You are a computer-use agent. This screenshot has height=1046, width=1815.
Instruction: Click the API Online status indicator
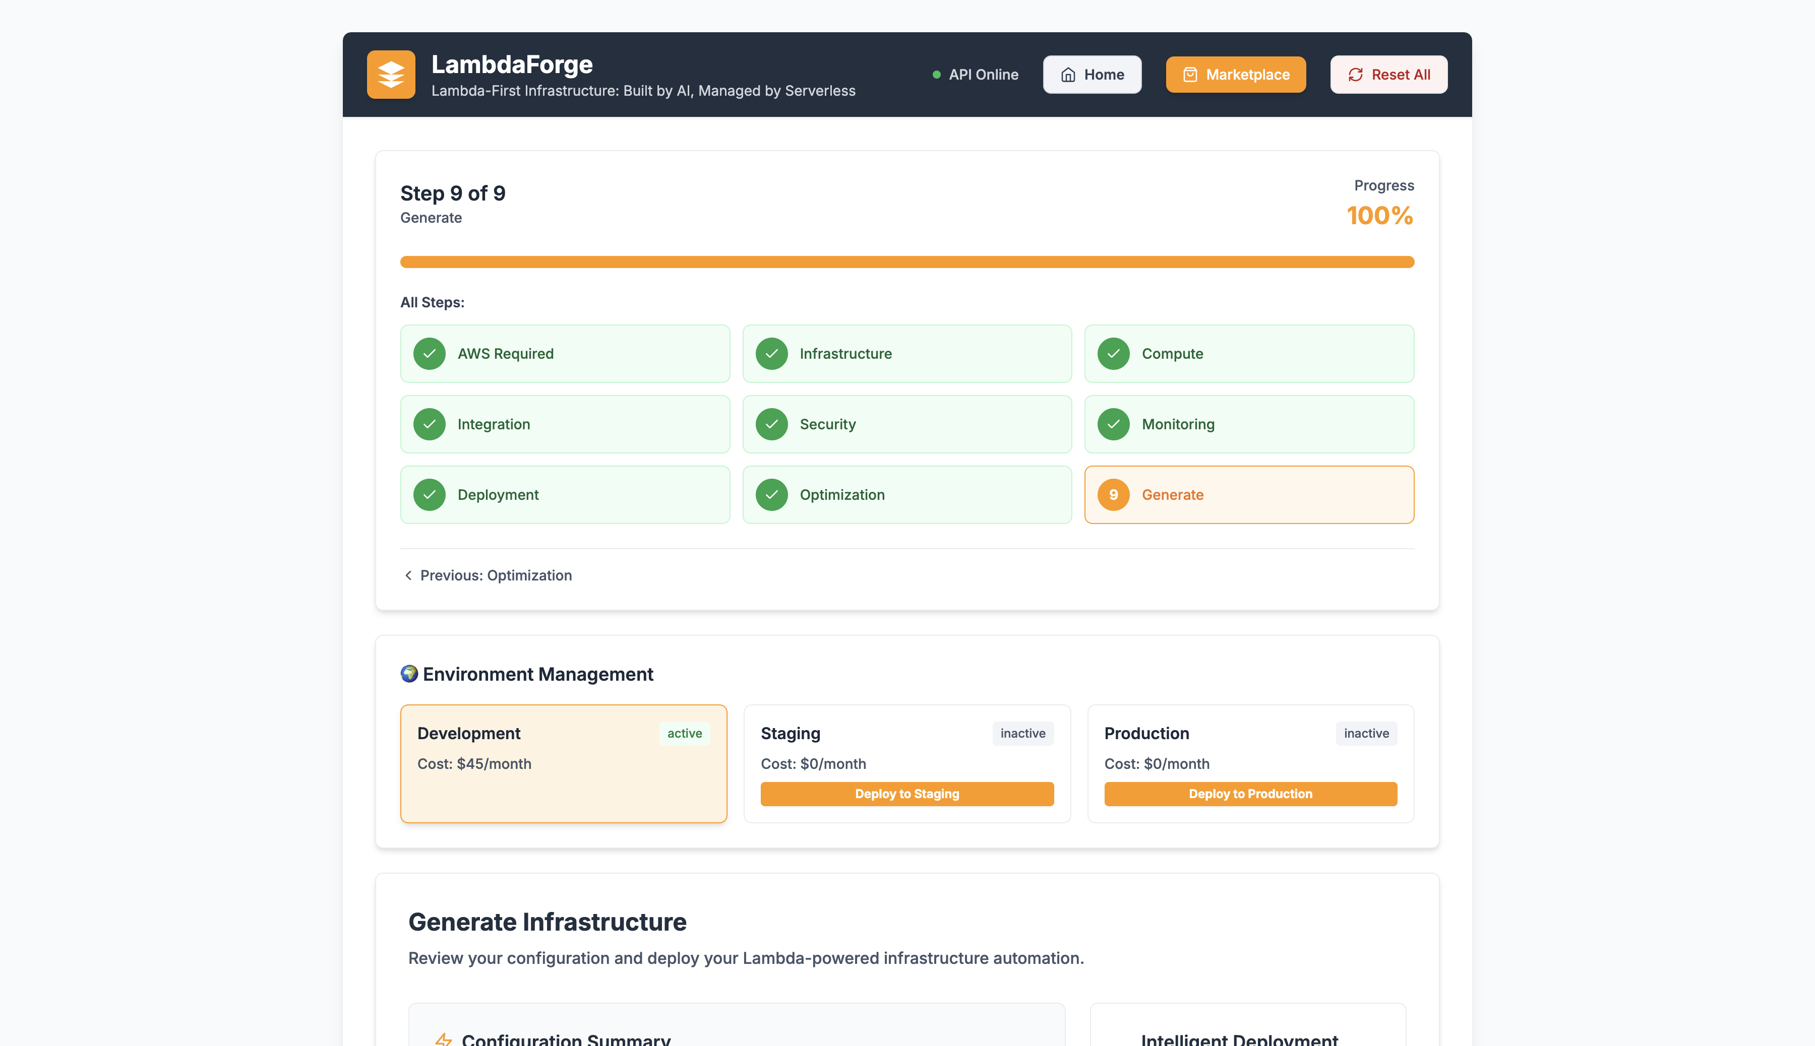click(x=975, y=75)
